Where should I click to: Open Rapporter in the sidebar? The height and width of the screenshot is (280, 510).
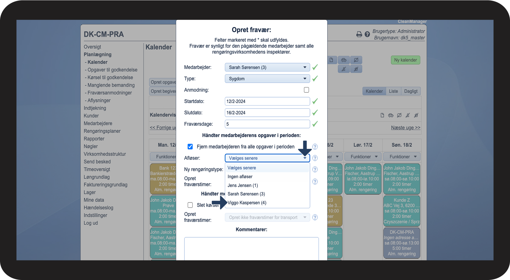94,139
